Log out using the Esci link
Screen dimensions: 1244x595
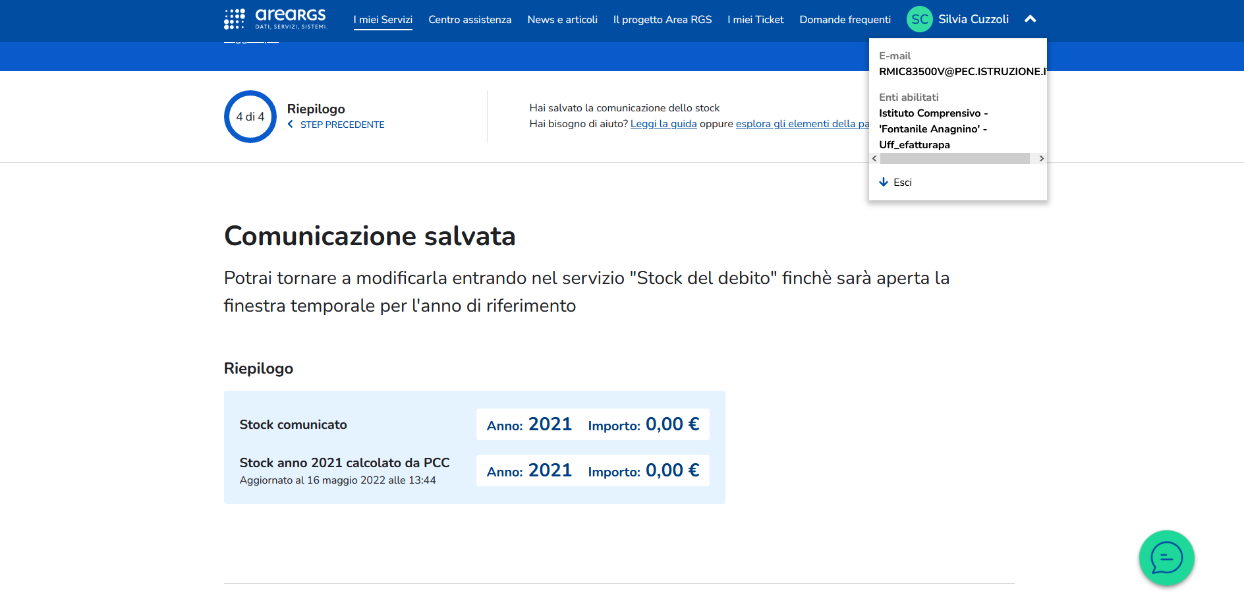902,183
